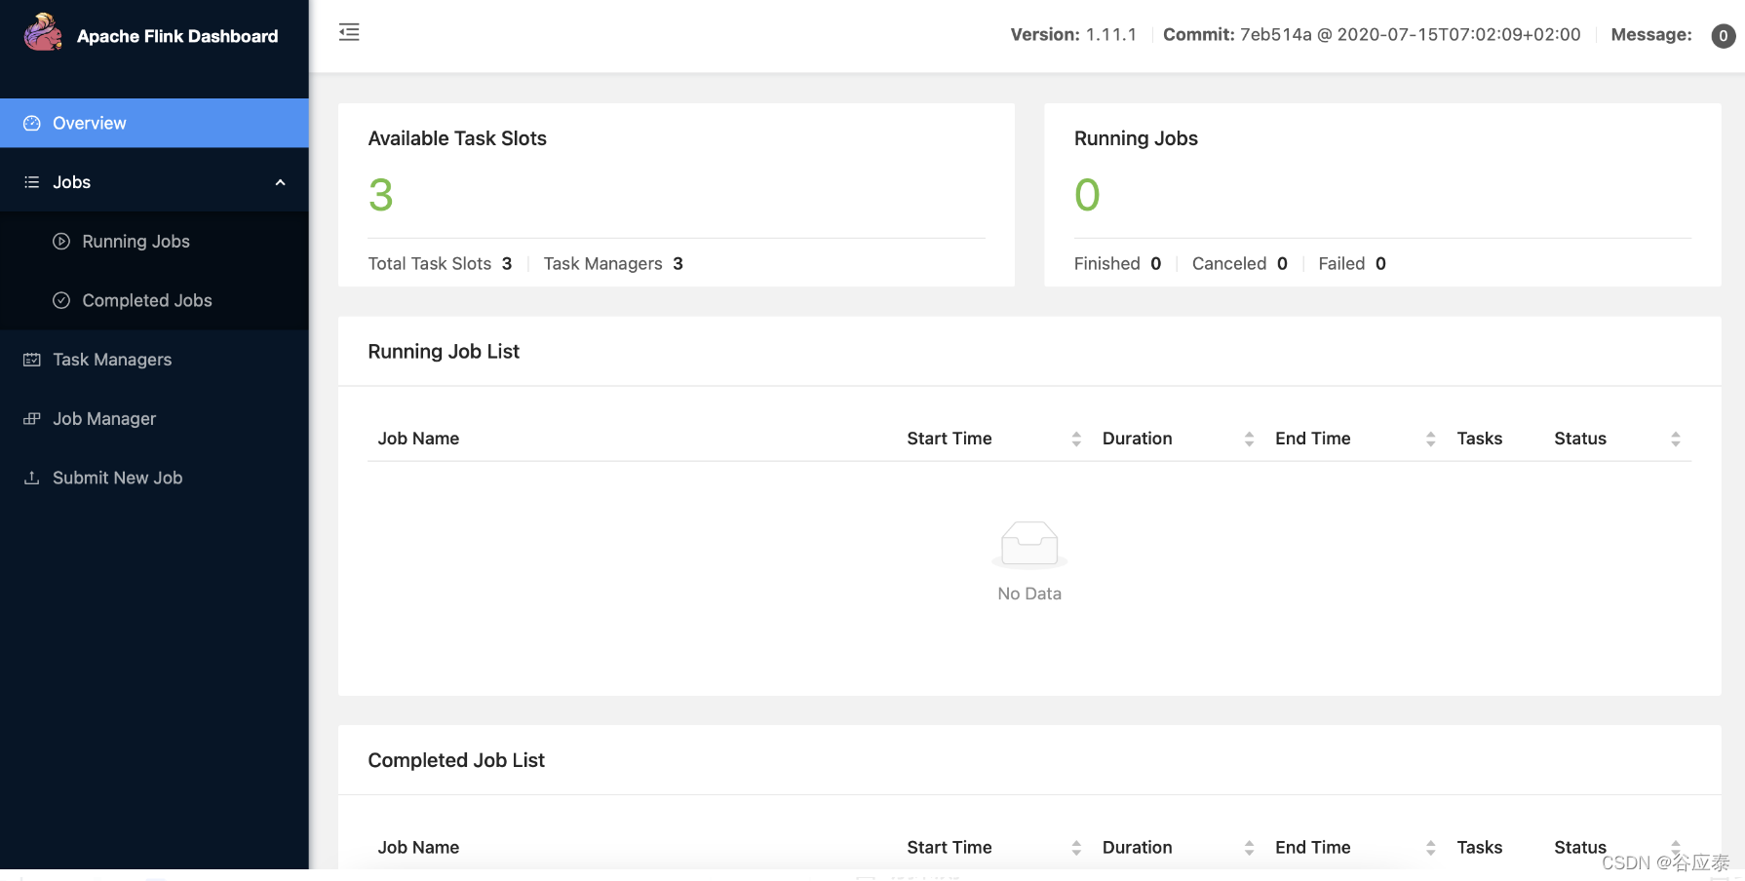Viewport: 1745px width, 881px height.
Task: Open the Overview menu item
Action: coord(90,124)
